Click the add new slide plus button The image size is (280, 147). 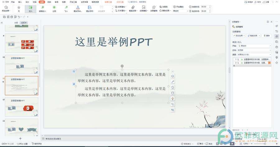(20, 138)
